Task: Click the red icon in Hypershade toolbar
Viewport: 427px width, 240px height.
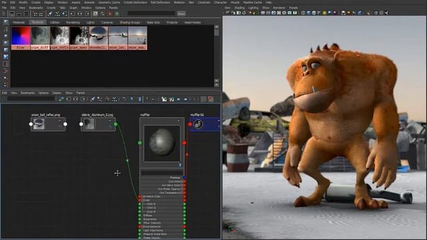Action: coord(109,13)
